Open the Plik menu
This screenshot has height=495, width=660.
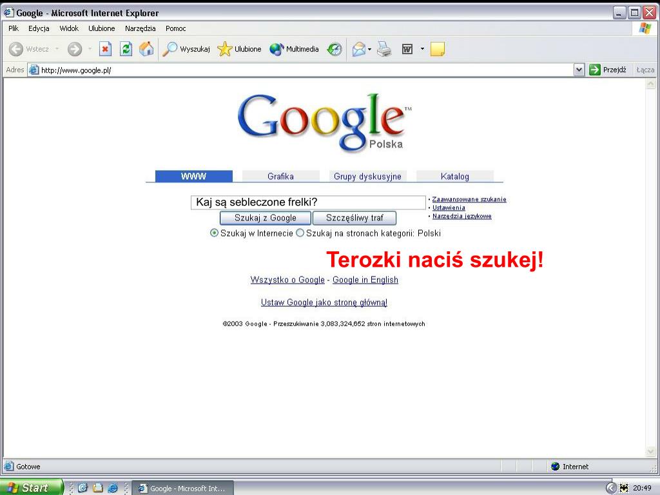coord(14,28)
